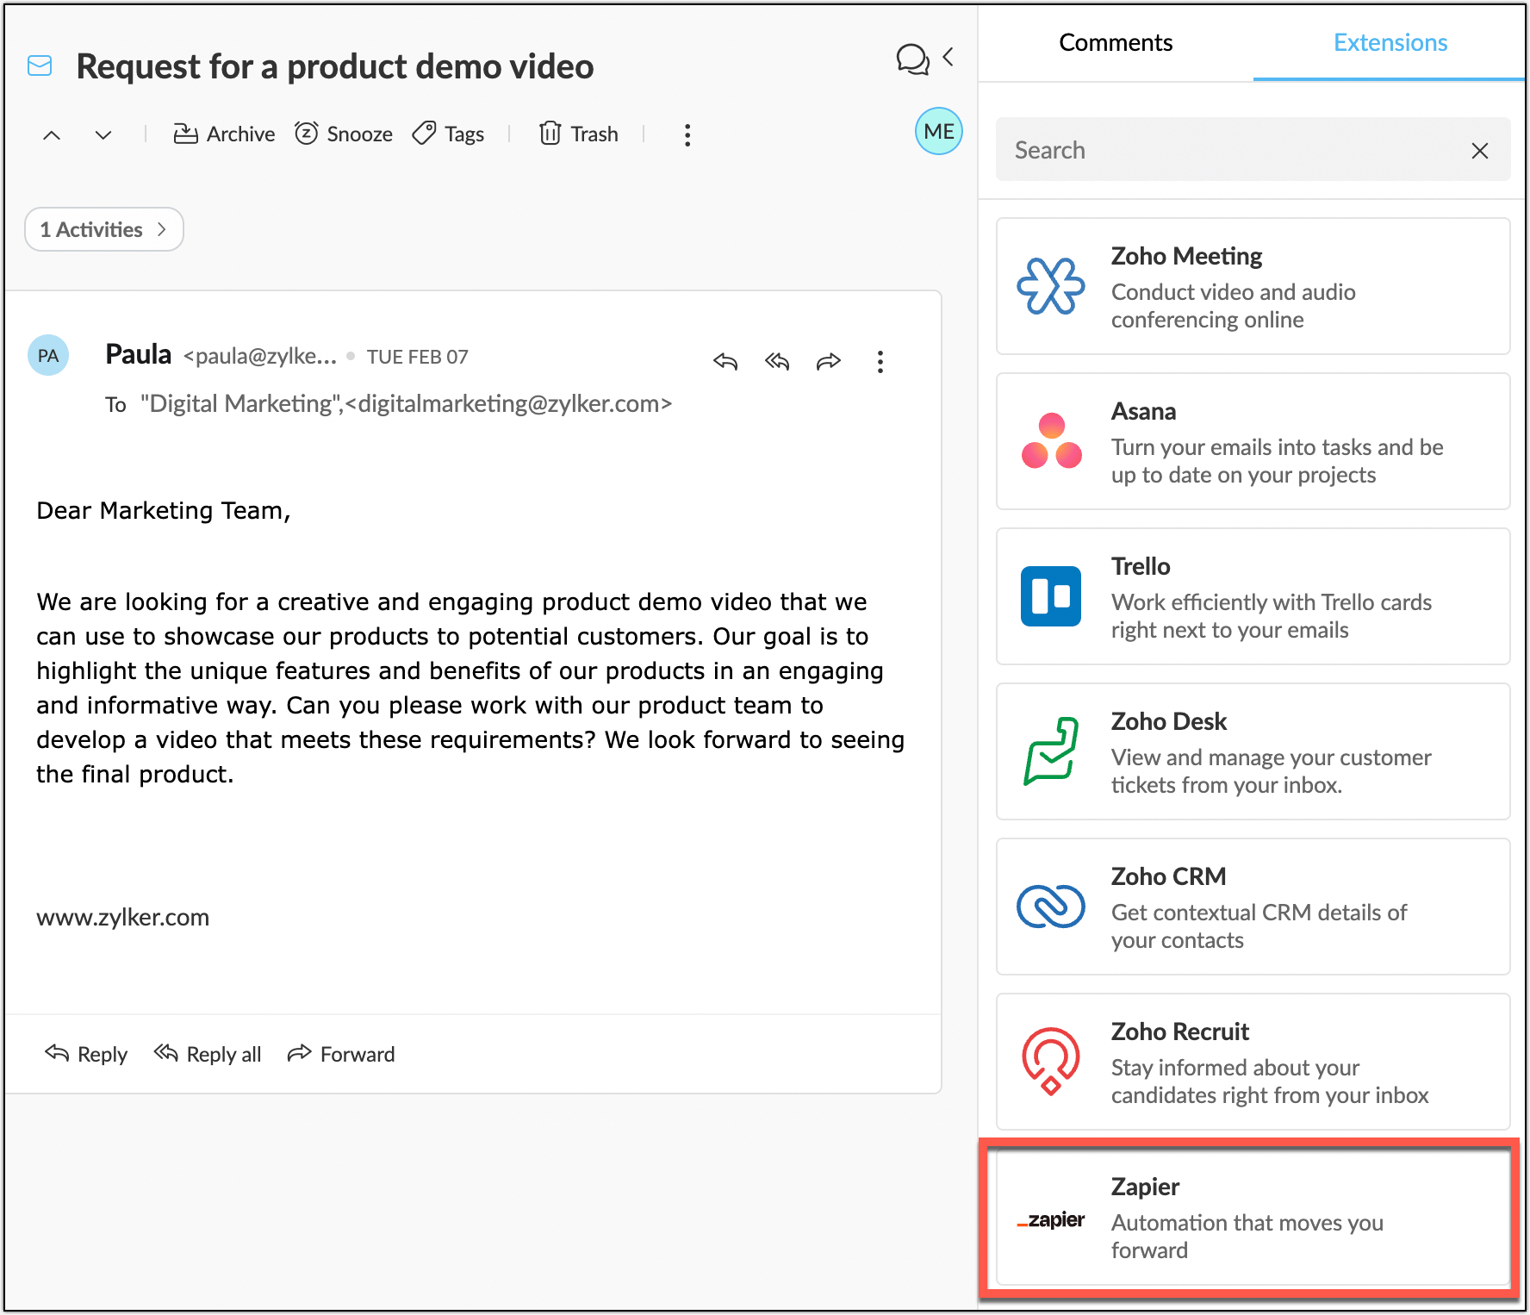Open the toolbar's three-dot more options menu
The image size is (1530, 1315).
687,135
